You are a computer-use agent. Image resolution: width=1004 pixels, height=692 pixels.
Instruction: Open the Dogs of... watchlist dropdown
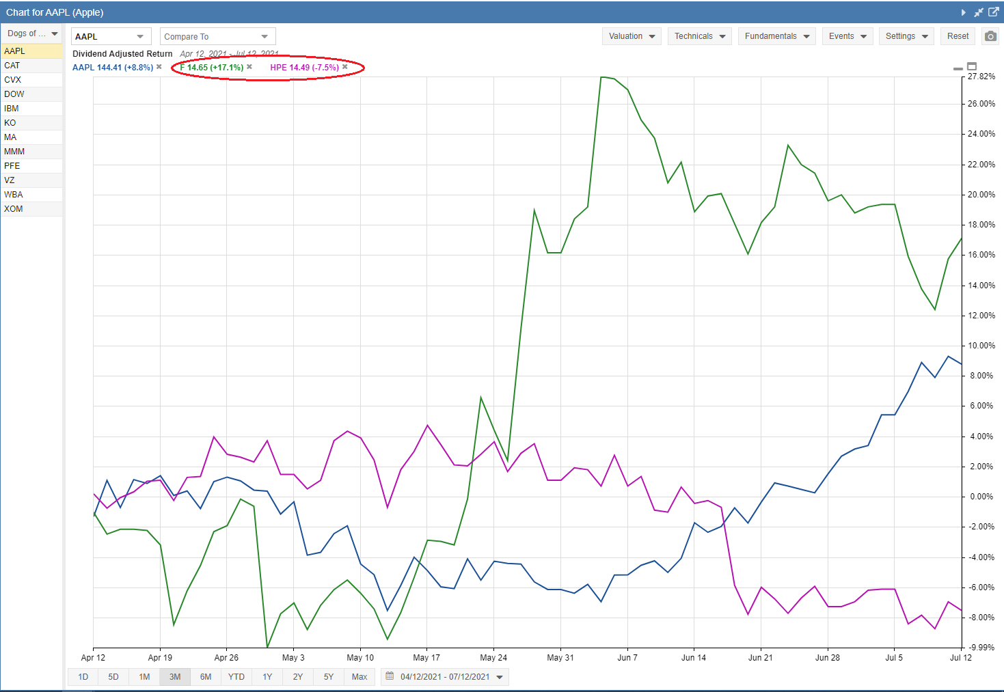coord(32,33)
